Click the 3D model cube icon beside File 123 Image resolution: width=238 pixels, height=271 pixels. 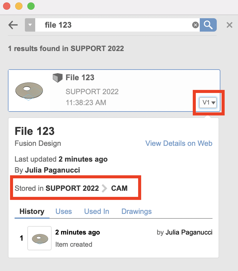tap(57, 77)
